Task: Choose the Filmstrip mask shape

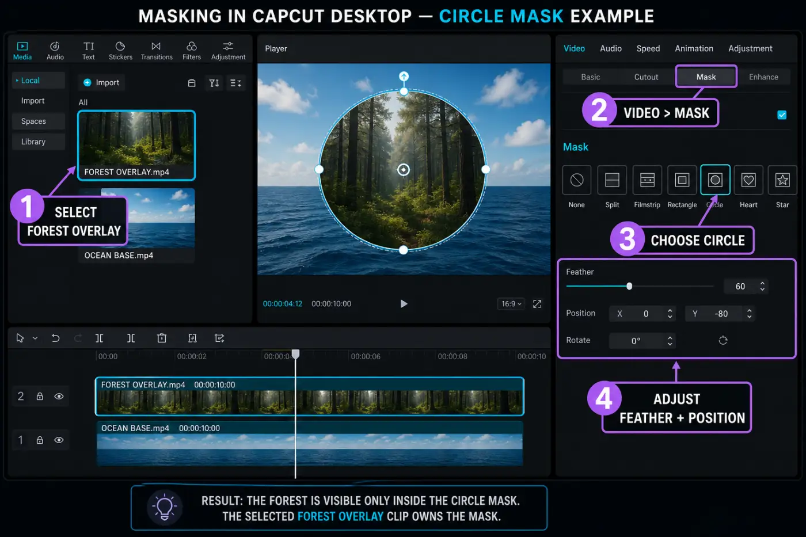Action: 647,180
